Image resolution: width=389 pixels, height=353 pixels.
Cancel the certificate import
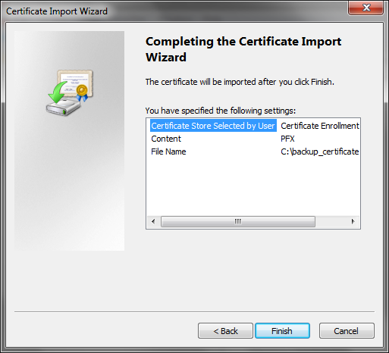click(347, 331)
